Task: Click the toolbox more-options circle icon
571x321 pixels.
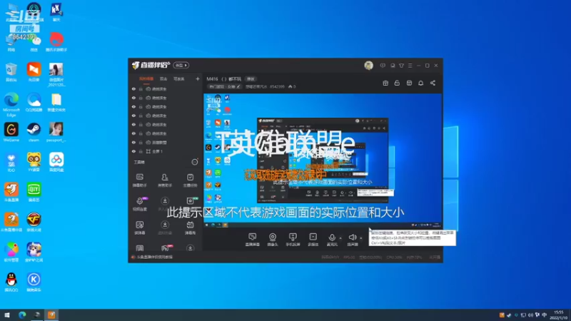Action: pyautogui.click(x=195, y=162)
